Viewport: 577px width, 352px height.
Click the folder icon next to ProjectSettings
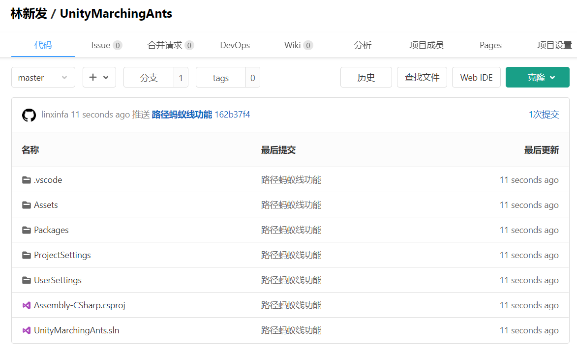coord(27,255)
